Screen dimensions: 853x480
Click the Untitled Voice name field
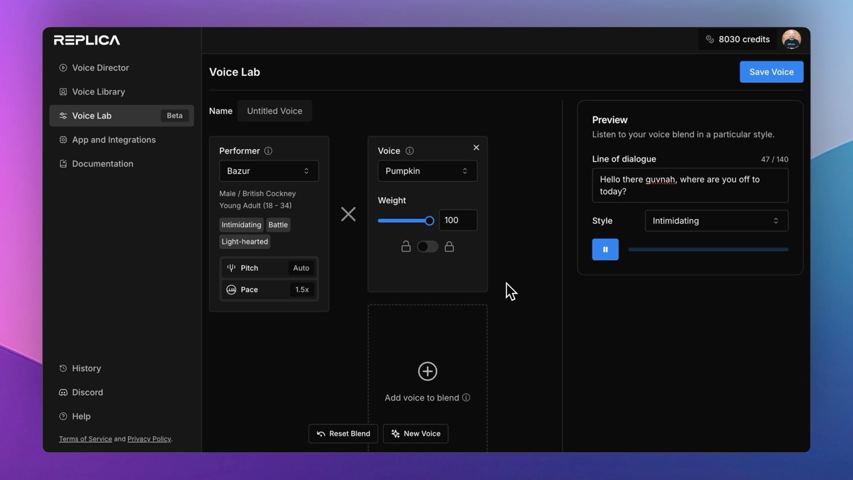tap(275, 111)
